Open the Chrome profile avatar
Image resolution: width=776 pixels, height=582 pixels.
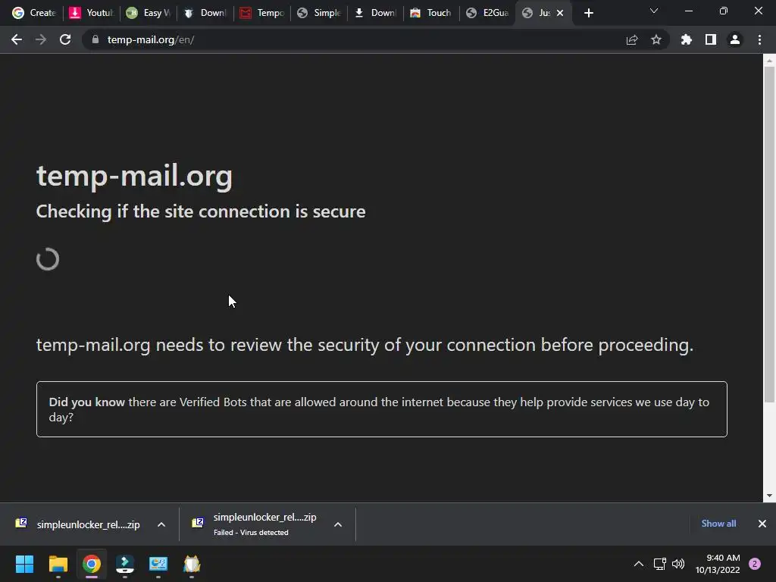click(735, 39)
